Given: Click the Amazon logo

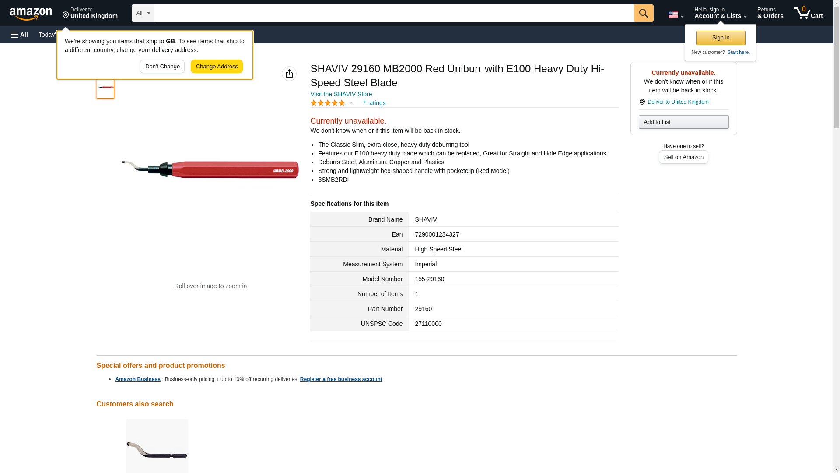Looking at the screenshot, I should (x=31, y=14).
